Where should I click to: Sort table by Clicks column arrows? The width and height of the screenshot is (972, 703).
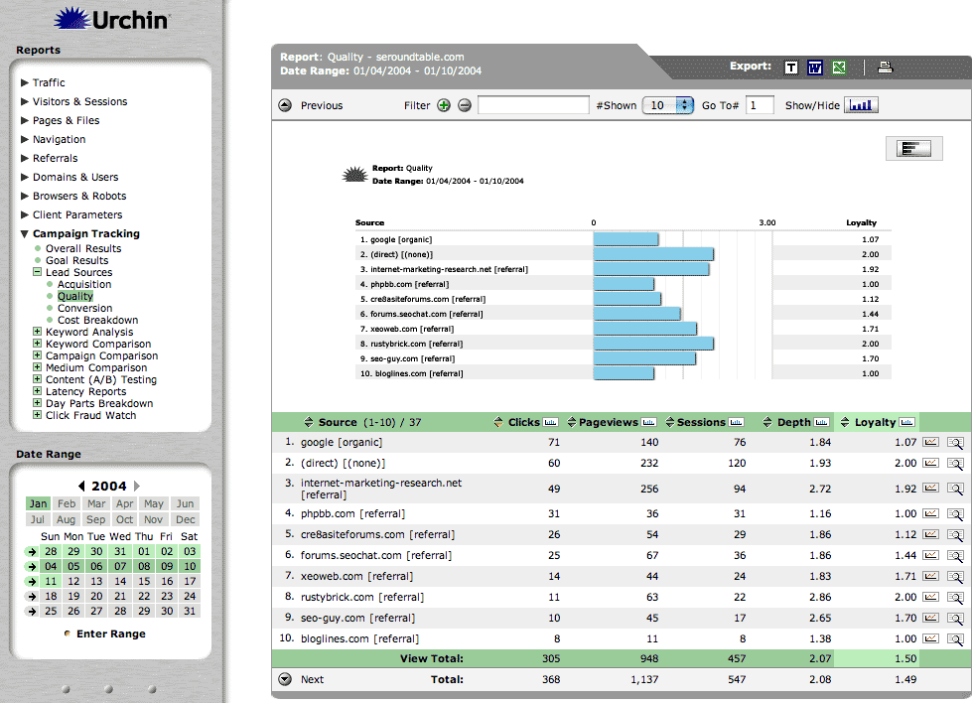498,423
